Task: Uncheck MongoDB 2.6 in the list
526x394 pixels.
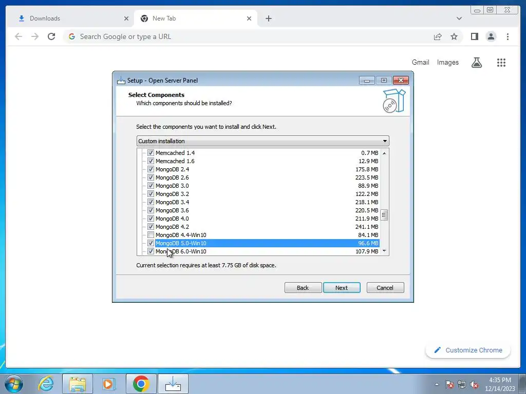Action: [151, 178]
